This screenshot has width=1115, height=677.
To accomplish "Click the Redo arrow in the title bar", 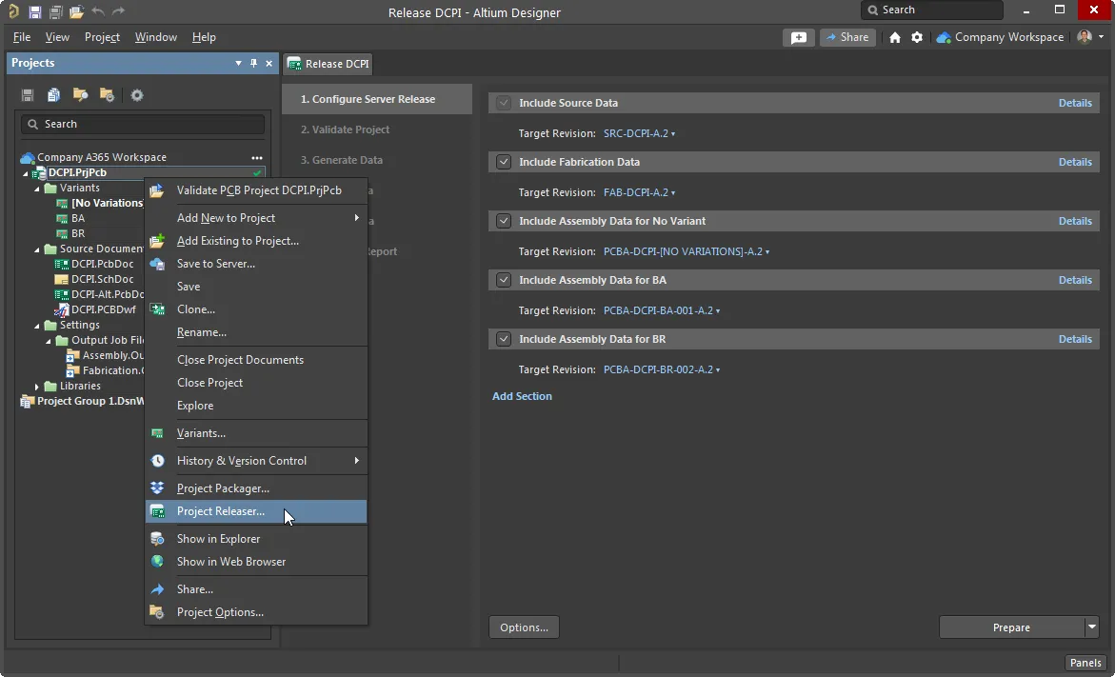I will click(118, 11).
